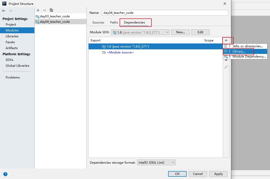This screenshot has height=179, width=270.
Task: Click the Export column header
Action: 95,40
